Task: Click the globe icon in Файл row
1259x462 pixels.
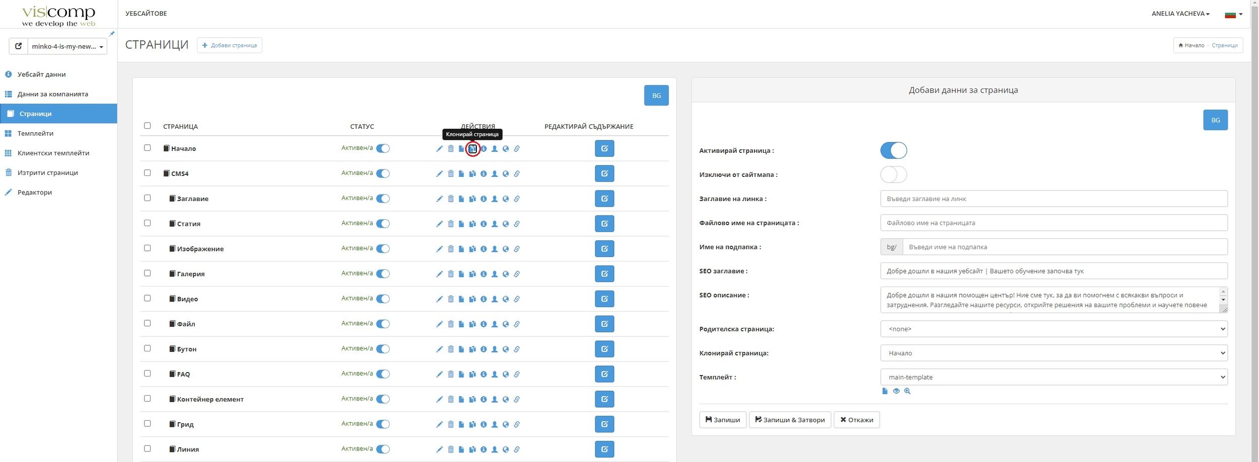Action: click(506, 324)
